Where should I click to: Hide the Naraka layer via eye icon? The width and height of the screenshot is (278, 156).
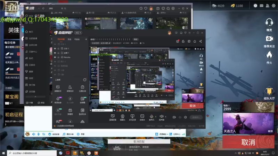coord(55,57)
